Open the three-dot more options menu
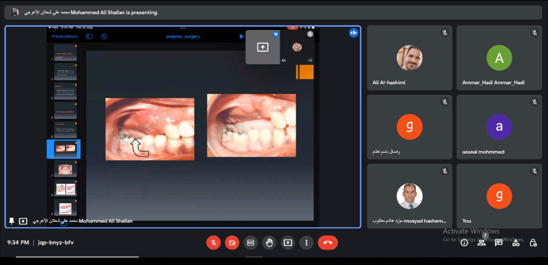 click(x=306, y=243)
